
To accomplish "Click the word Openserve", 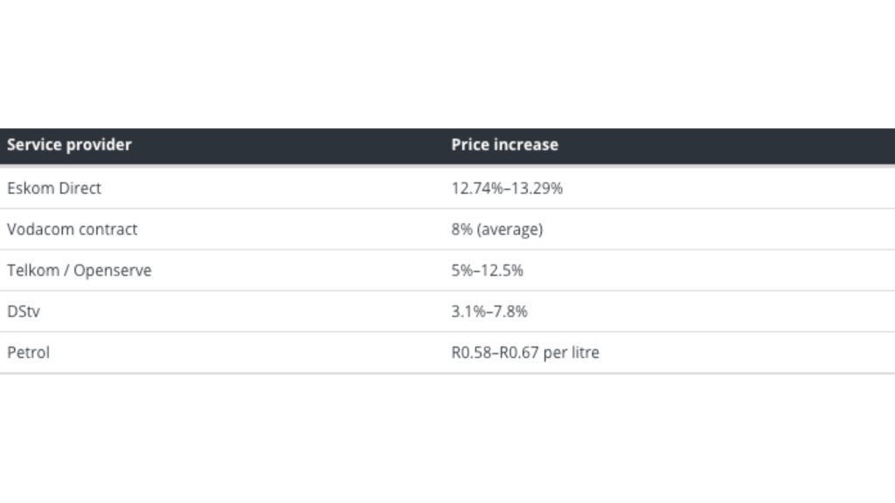I will pos(112,270).
